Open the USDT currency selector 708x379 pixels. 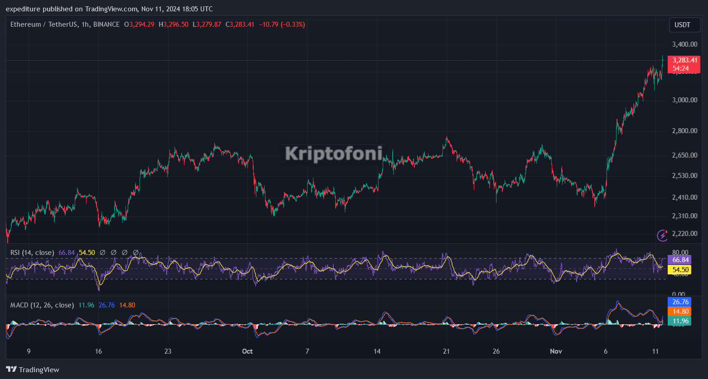684,25
